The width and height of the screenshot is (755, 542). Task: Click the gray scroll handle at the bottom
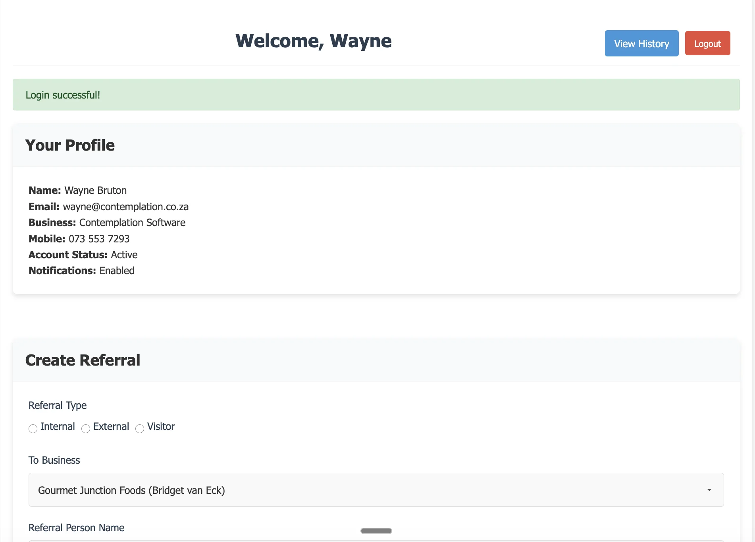pos(376,531)
